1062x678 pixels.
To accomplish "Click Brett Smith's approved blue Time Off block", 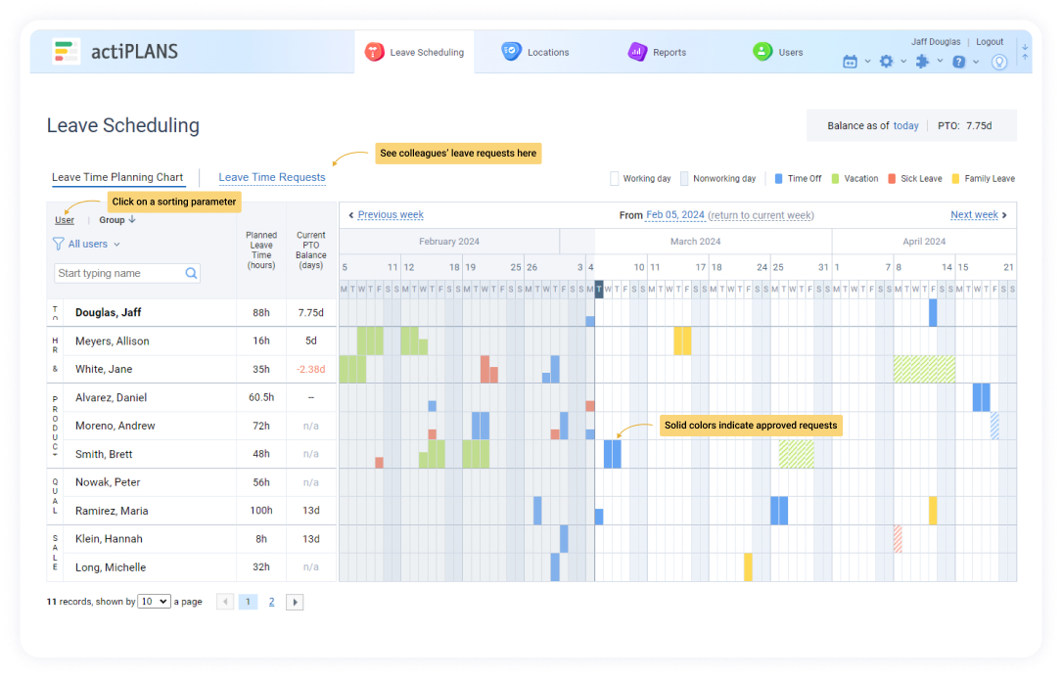I will pos(612,454).
